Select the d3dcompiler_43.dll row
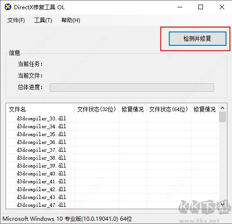232x224 pixels. tap(113, 197)
